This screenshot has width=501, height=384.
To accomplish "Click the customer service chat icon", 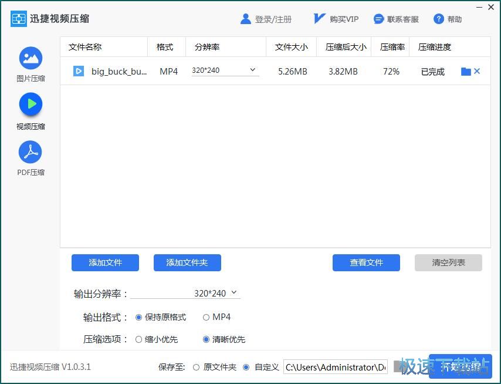I will click(x=378, y=19).
